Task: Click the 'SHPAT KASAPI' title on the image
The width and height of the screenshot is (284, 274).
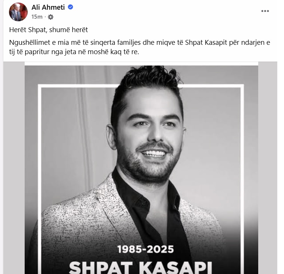Action: pos(141,268)
